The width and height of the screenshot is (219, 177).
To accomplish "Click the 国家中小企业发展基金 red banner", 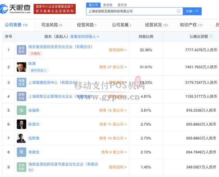I will 55,9.
